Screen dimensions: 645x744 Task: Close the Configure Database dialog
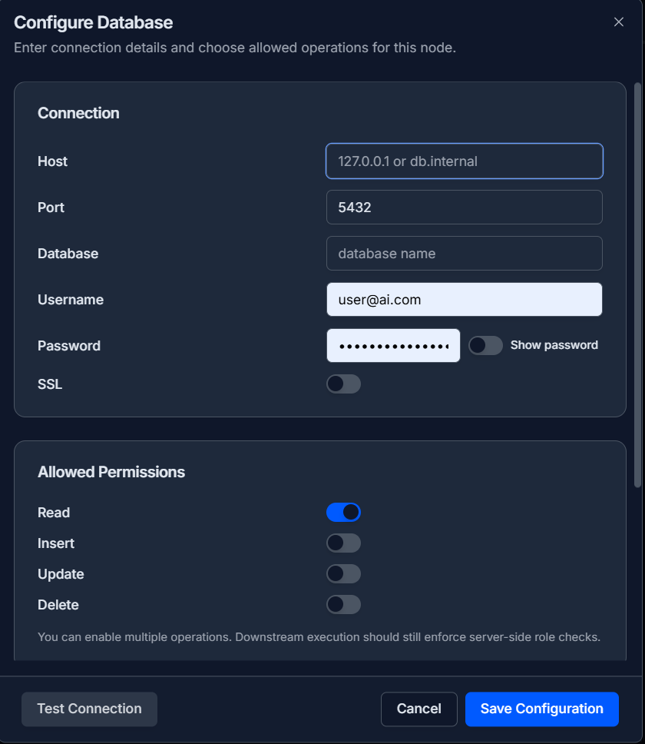coord(619,22)
